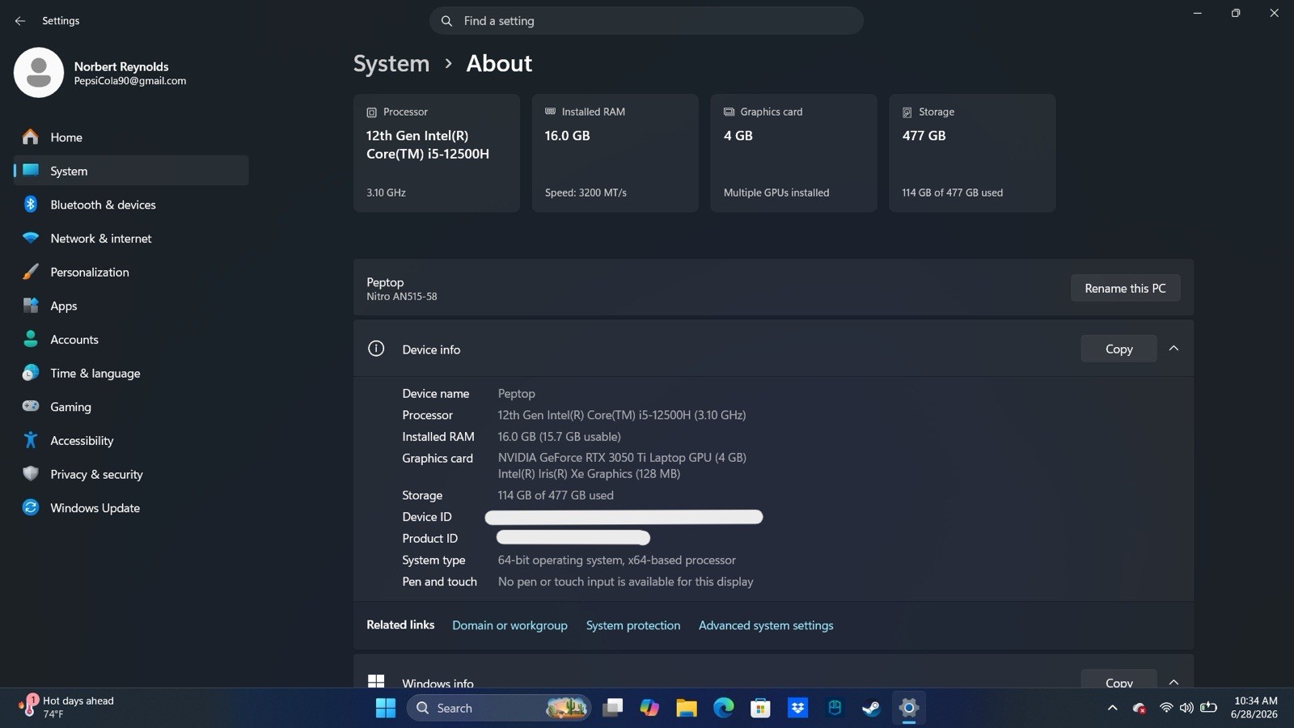The height and width of the screenshot is (728, 1294).
Task: Click the battery tray icon
Action: pos(1208,708)
